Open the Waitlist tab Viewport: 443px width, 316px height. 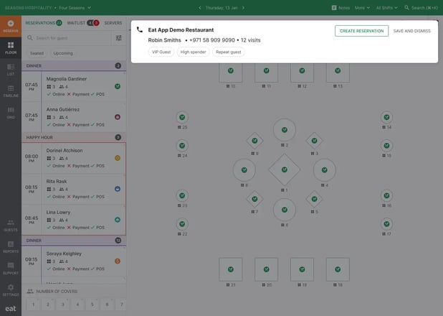point(82,23)
